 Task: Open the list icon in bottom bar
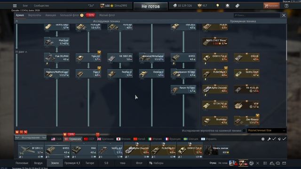pos(265,163)
